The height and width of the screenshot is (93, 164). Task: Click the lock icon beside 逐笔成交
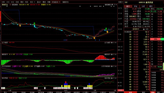pos(144,29)
